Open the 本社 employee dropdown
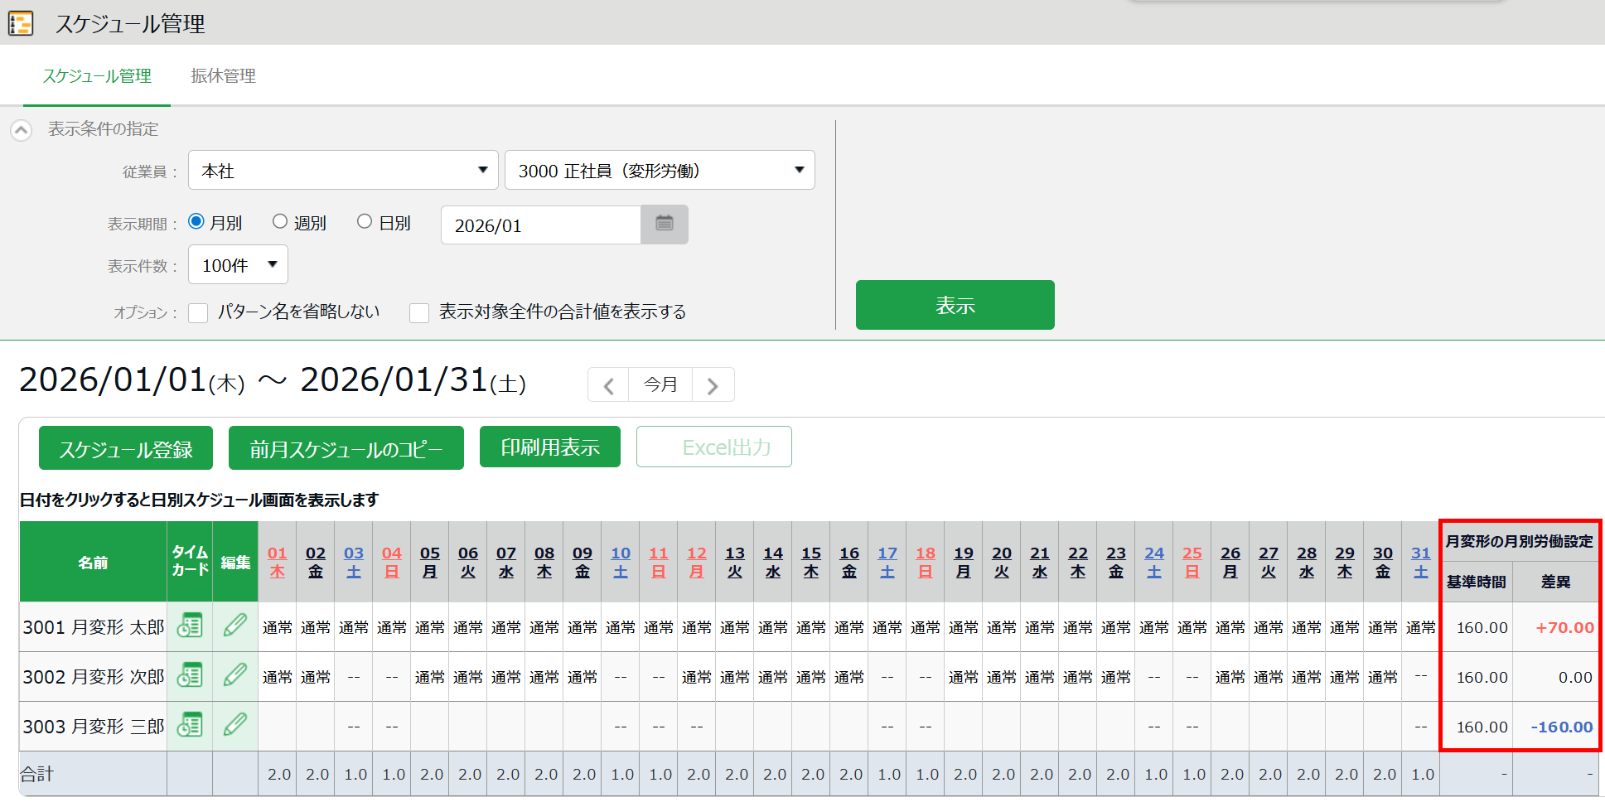This screenshot has height=807, width=1605. (x=343, y=170)
